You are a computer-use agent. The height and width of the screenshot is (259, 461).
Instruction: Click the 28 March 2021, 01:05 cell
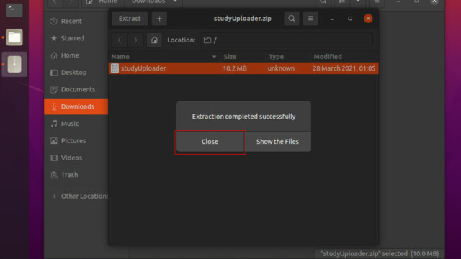click(x=344, y=68)
